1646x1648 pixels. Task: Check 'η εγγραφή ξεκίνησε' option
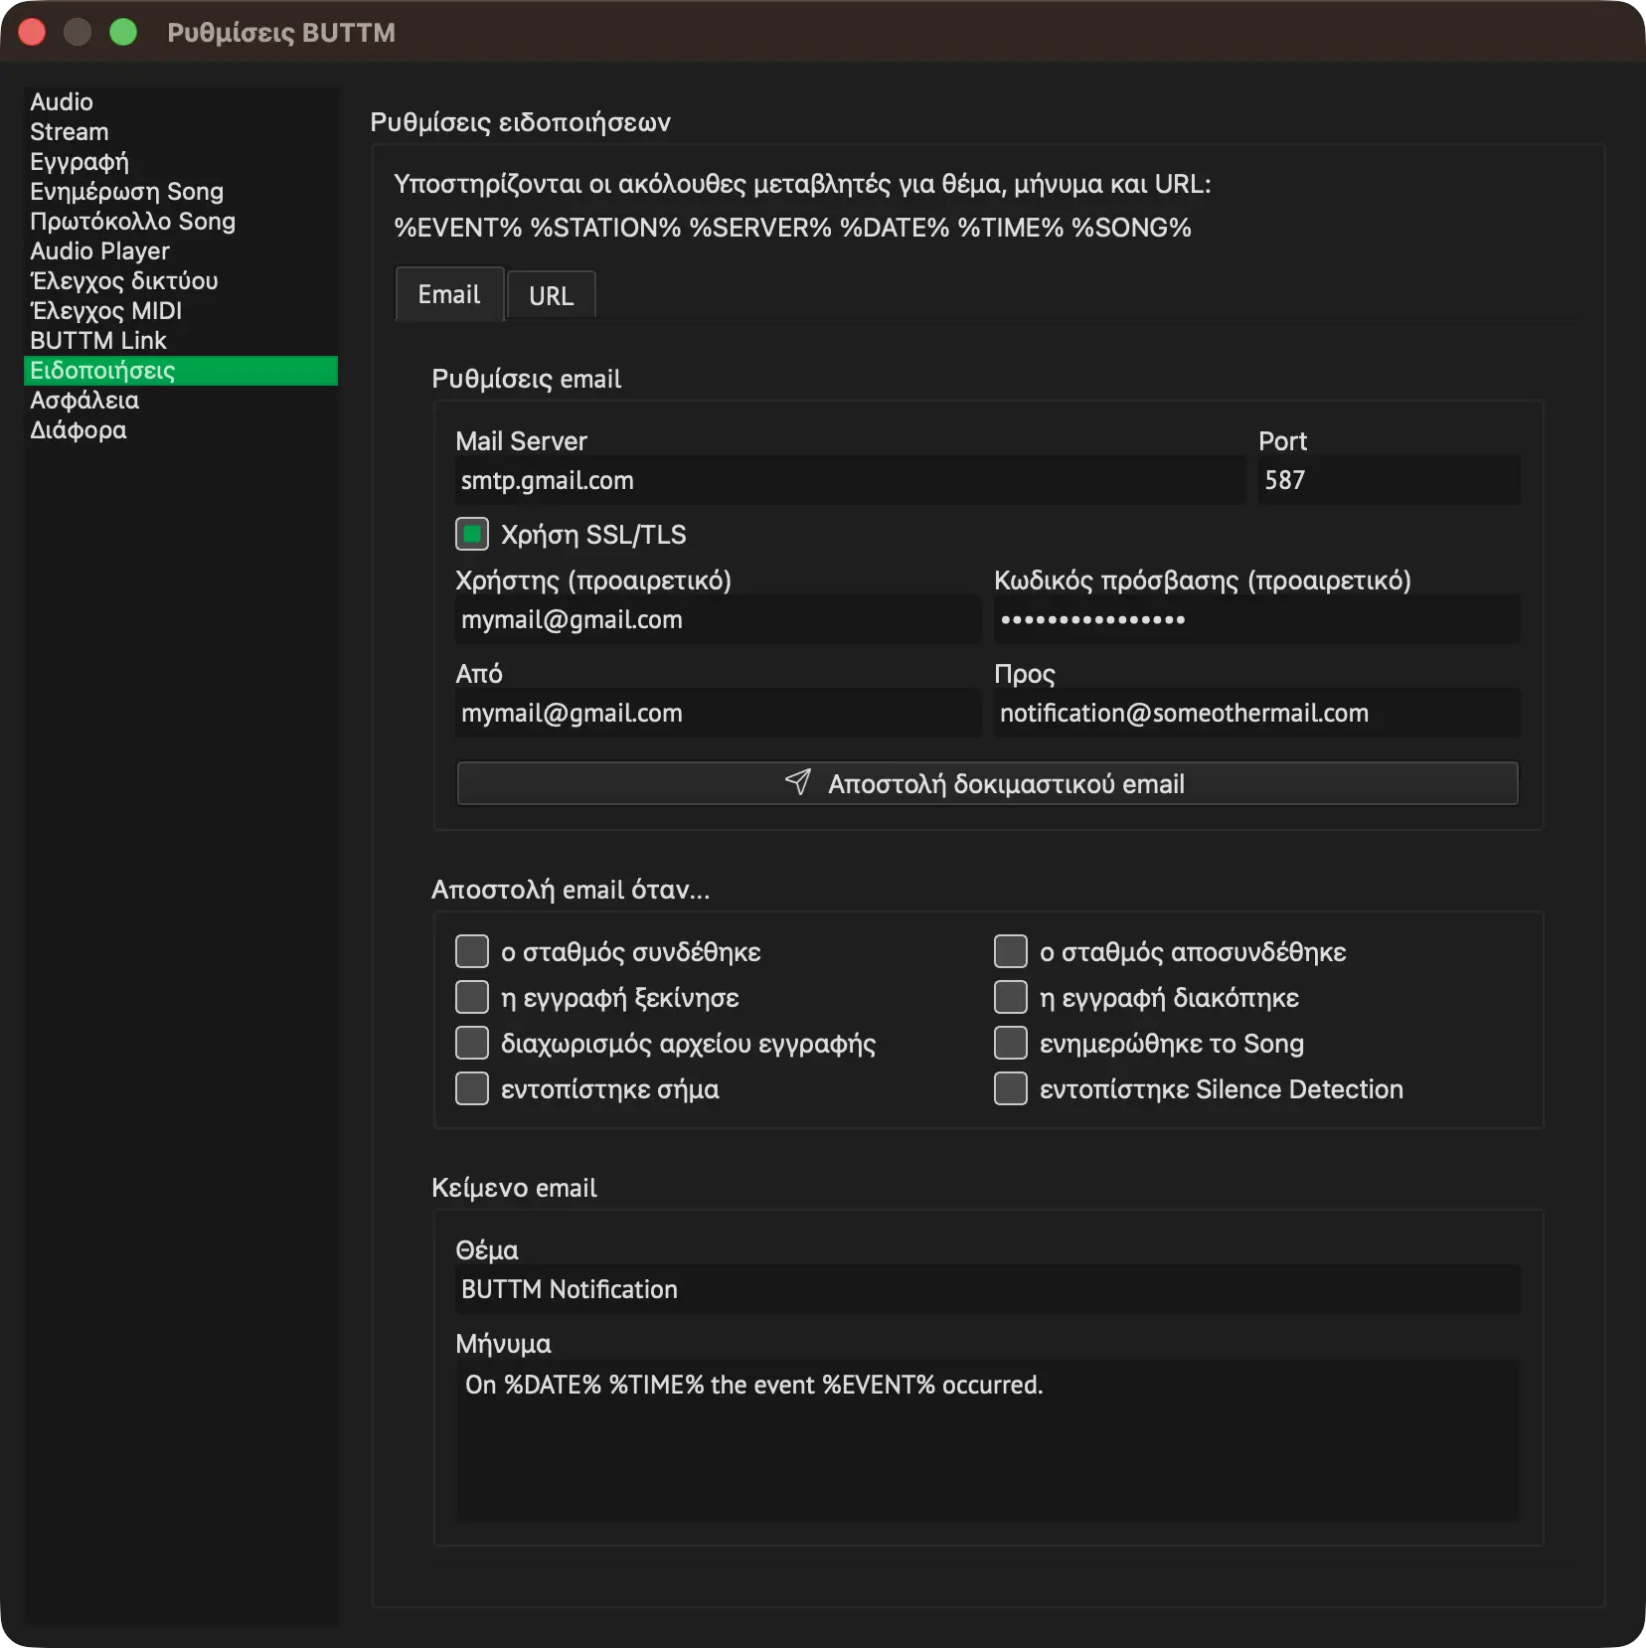(472, 997)
